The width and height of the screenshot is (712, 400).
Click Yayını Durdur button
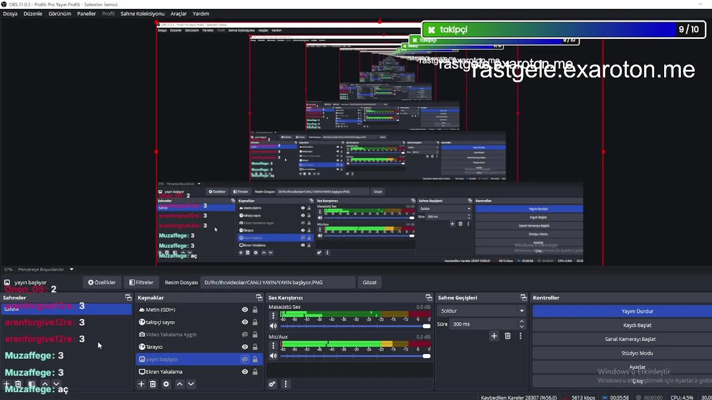(x=637, y=311)
